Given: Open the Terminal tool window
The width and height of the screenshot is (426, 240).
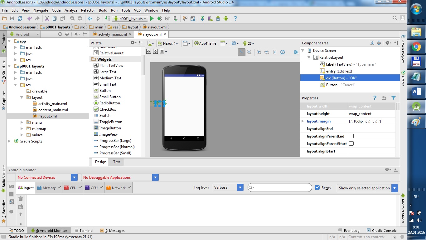Looking at the screenshot, I should point(84,231).
